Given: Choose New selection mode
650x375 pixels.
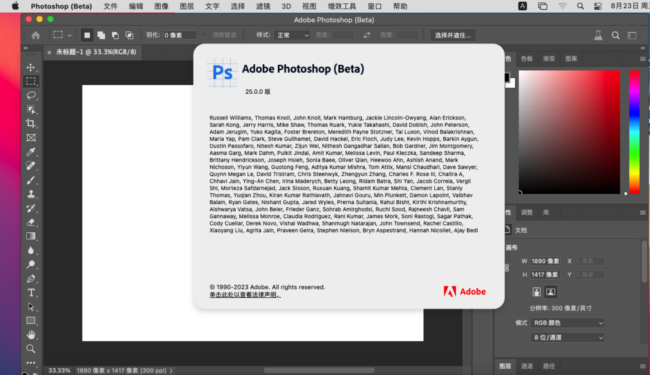Looking at the screenshot, I should pos(87,35).
